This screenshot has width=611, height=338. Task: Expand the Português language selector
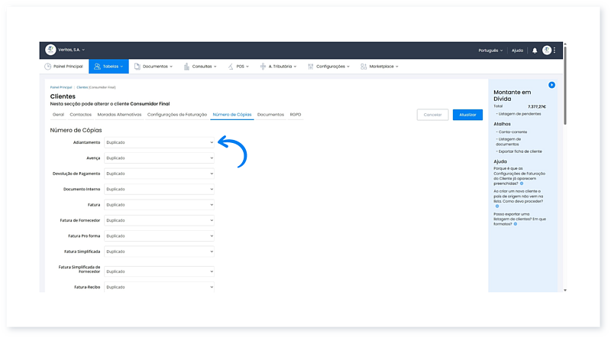pyautogui.click(x=490, y=50)
